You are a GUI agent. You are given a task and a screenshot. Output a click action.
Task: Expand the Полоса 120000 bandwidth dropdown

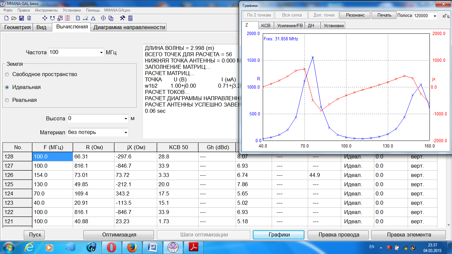pos(435,16)
